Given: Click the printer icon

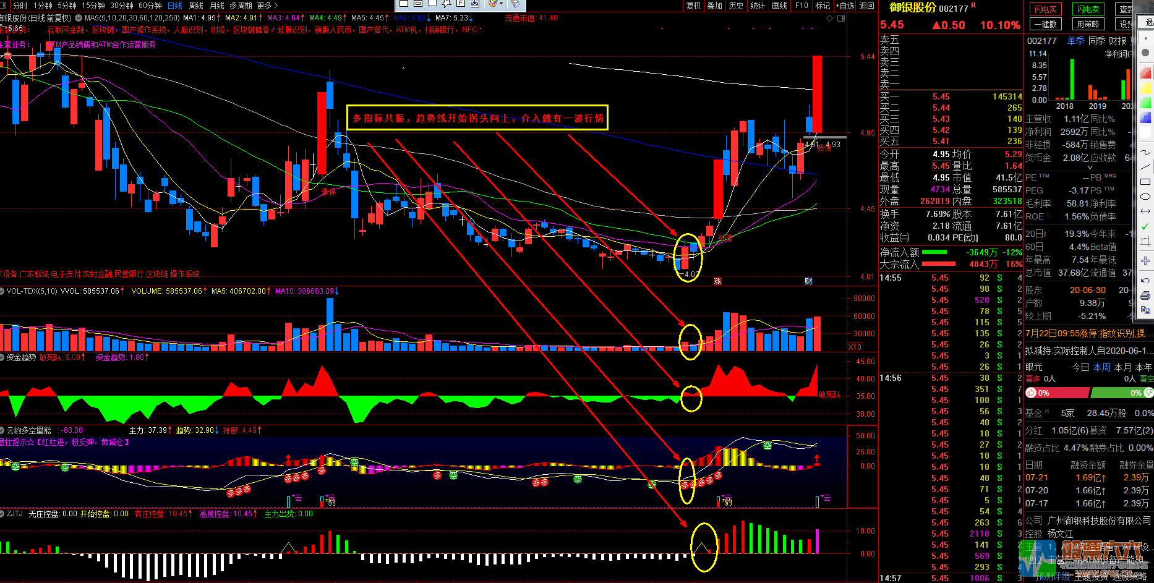Looking at the screenshot, I should click(x=1145, y=295).
